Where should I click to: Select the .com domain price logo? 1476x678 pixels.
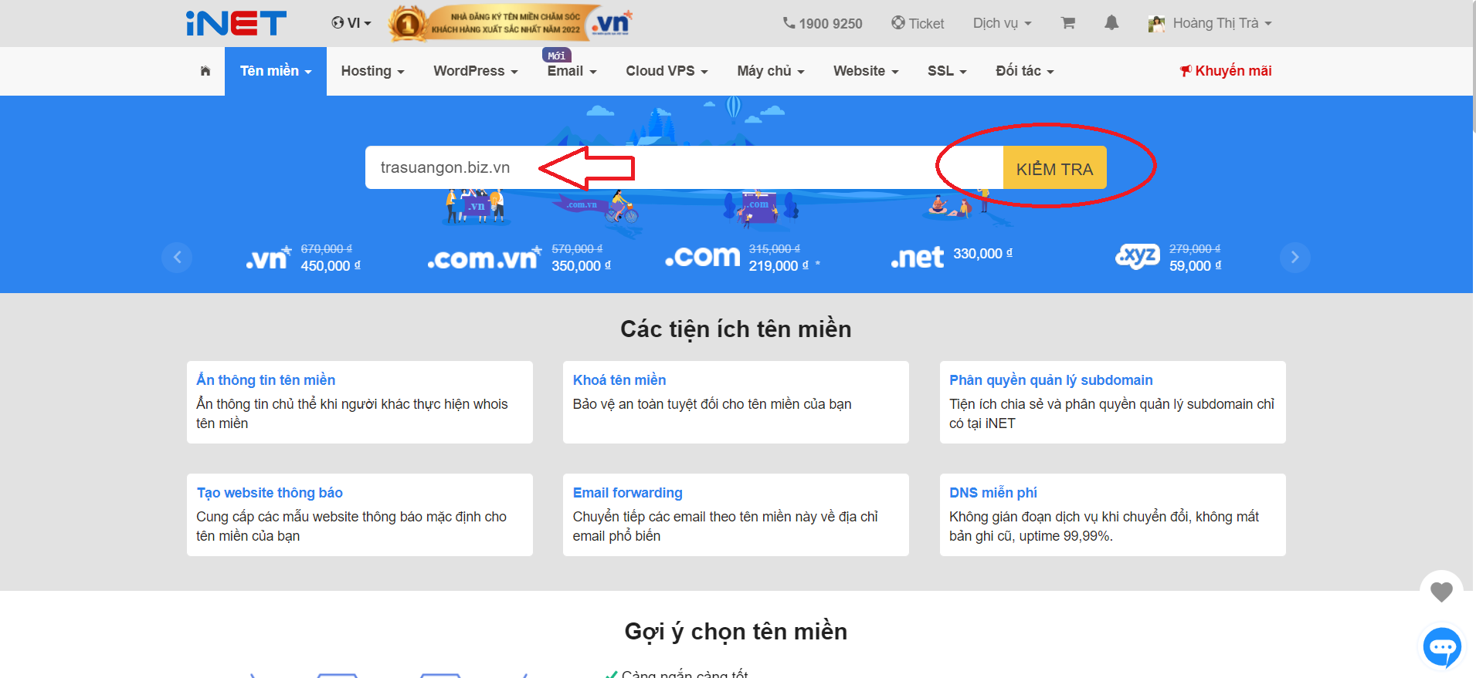(703, 256)
